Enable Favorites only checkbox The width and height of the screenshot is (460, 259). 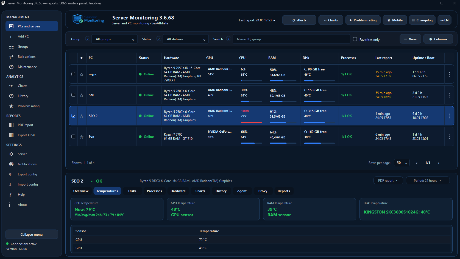(355, 39)
